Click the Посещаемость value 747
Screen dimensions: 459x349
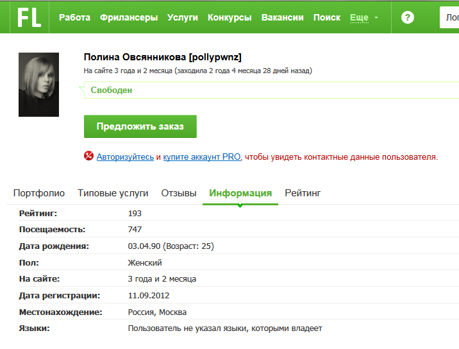(135, 230)
